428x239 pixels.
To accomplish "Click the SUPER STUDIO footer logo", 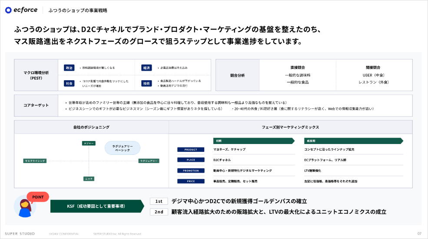I will 20,234.
